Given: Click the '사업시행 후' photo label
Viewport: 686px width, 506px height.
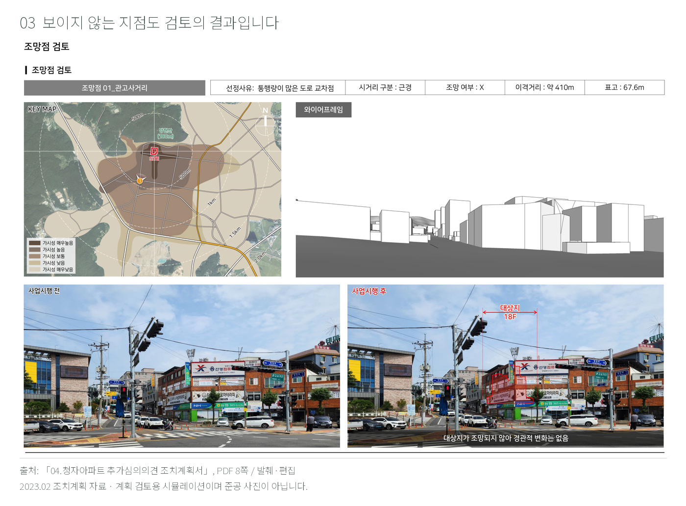Looking at the screenshot, I should 369,291.
